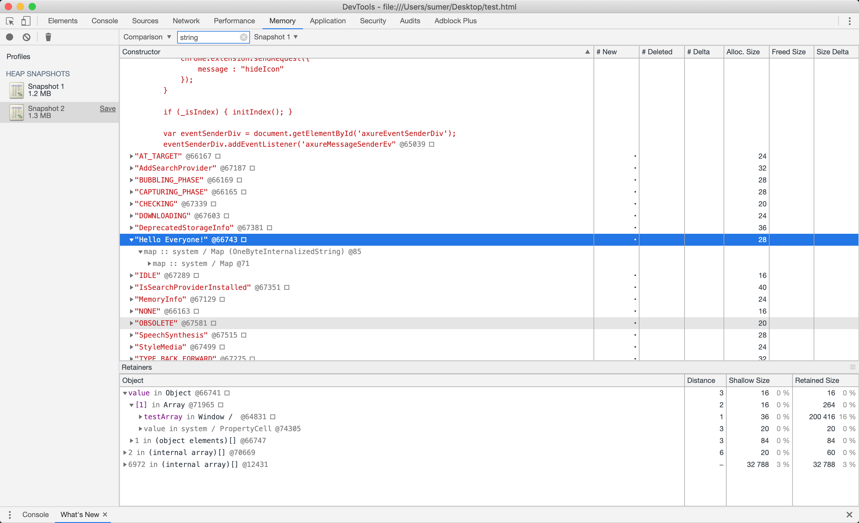
Task: Expand the "CHECKING" string entry
Action: [132, 204]
